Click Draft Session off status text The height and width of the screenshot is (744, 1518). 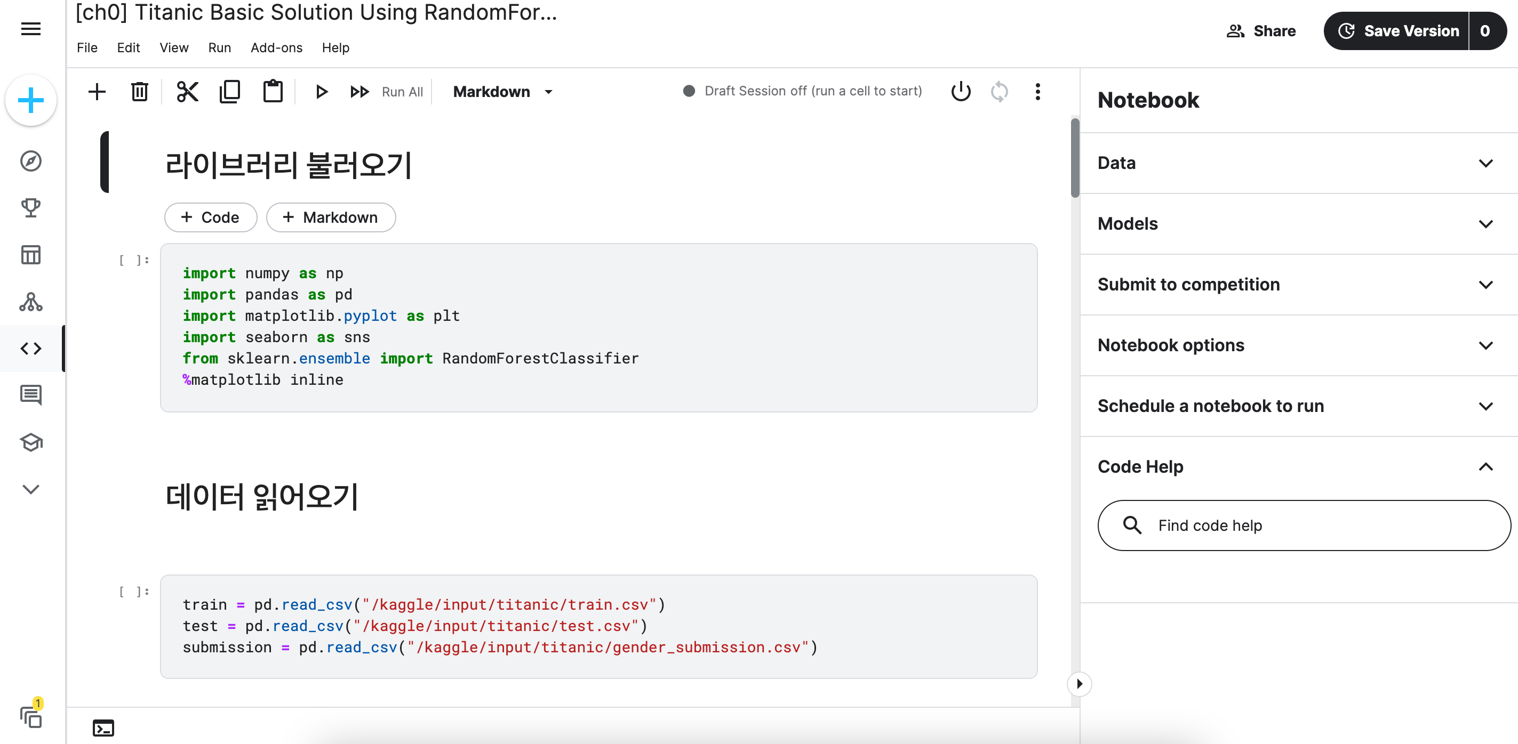(813, 91)
